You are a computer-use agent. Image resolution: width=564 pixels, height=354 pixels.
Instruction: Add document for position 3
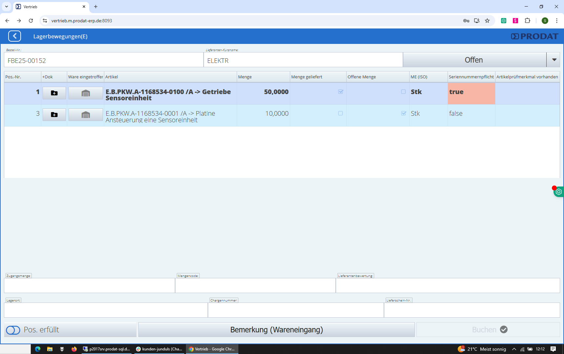(x=54, y=115)
